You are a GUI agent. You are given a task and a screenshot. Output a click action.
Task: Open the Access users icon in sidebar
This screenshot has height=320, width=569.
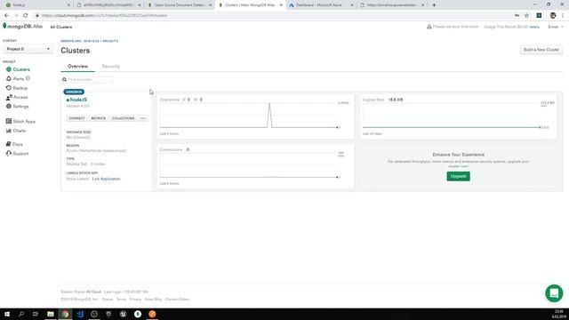9,97
